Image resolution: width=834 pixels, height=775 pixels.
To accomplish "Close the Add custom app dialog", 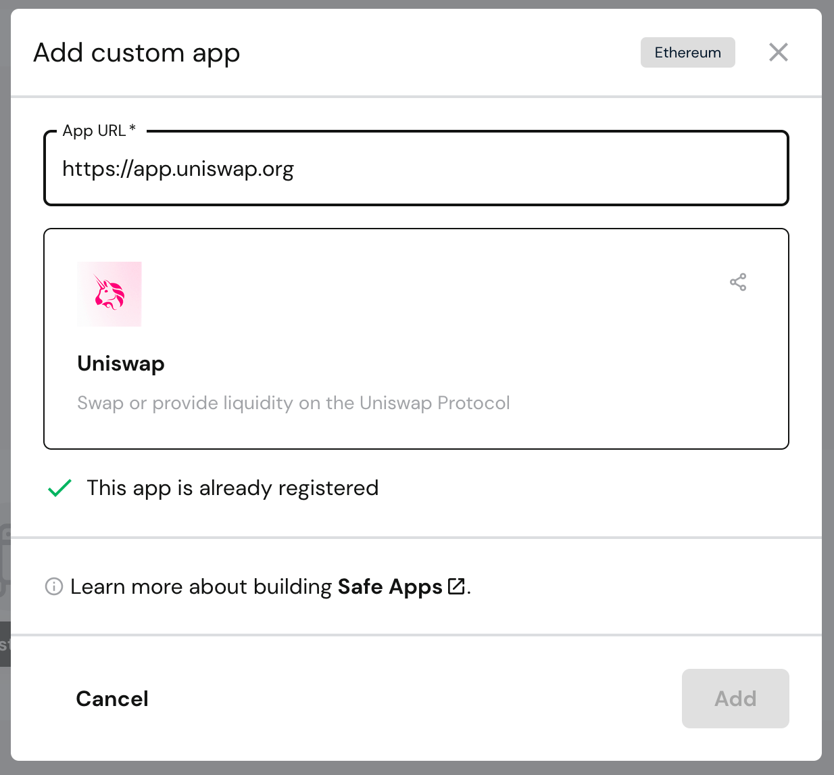I will point(778,52).
